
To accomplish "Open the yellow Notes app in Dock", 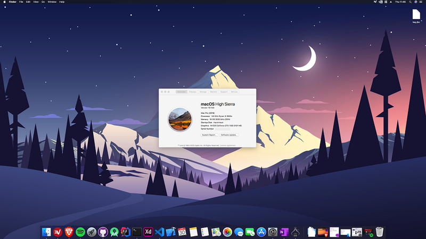I will tap(193, 232).
